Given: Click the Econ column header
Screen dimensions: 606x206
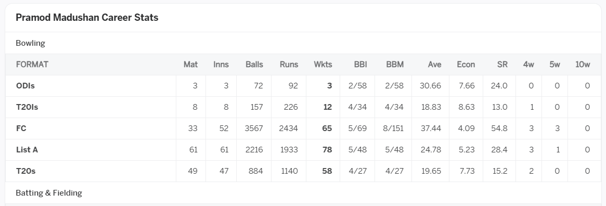Looking at the screenshot, I should (x=466, y=65).
